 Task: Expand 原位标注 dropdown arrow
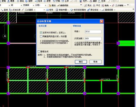click(x=100, y=10)
